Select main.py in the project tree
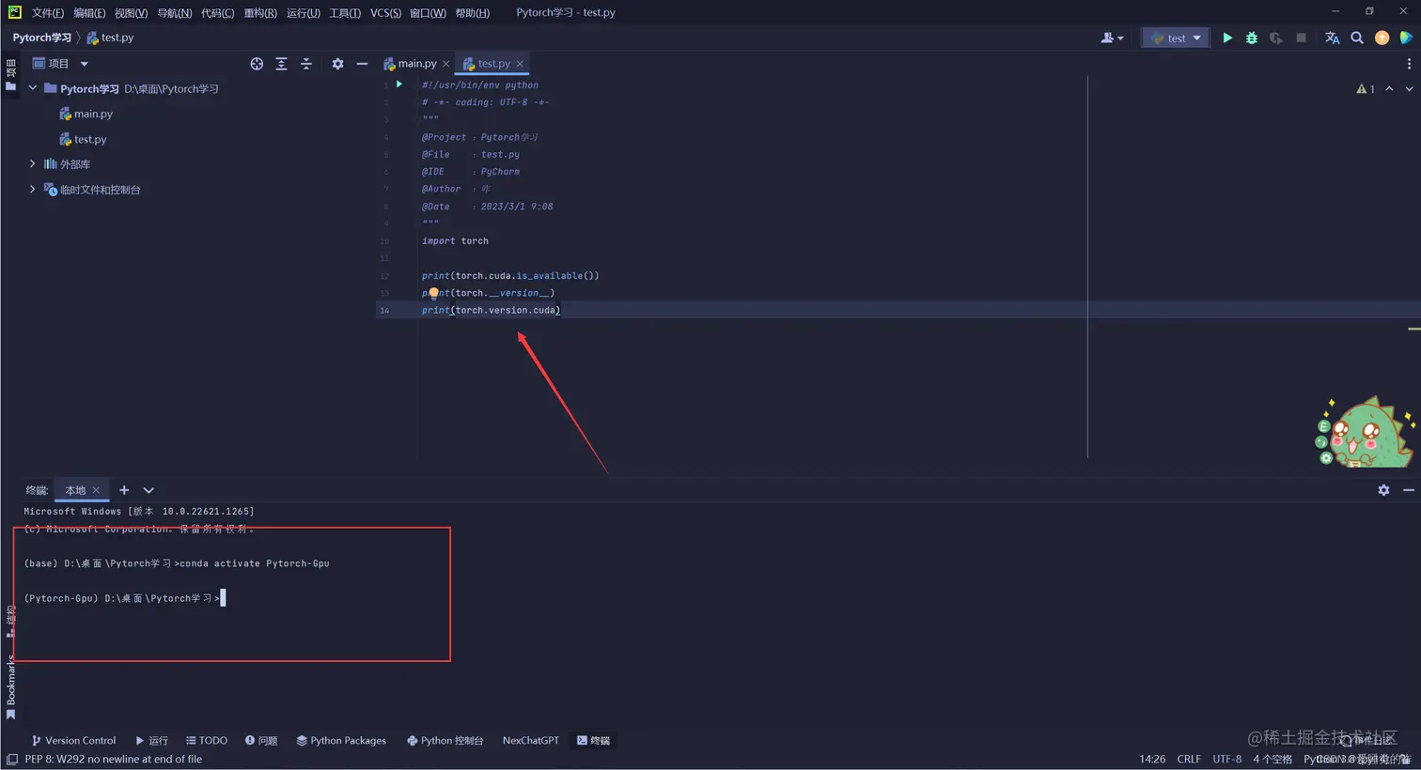 [86, 114]
